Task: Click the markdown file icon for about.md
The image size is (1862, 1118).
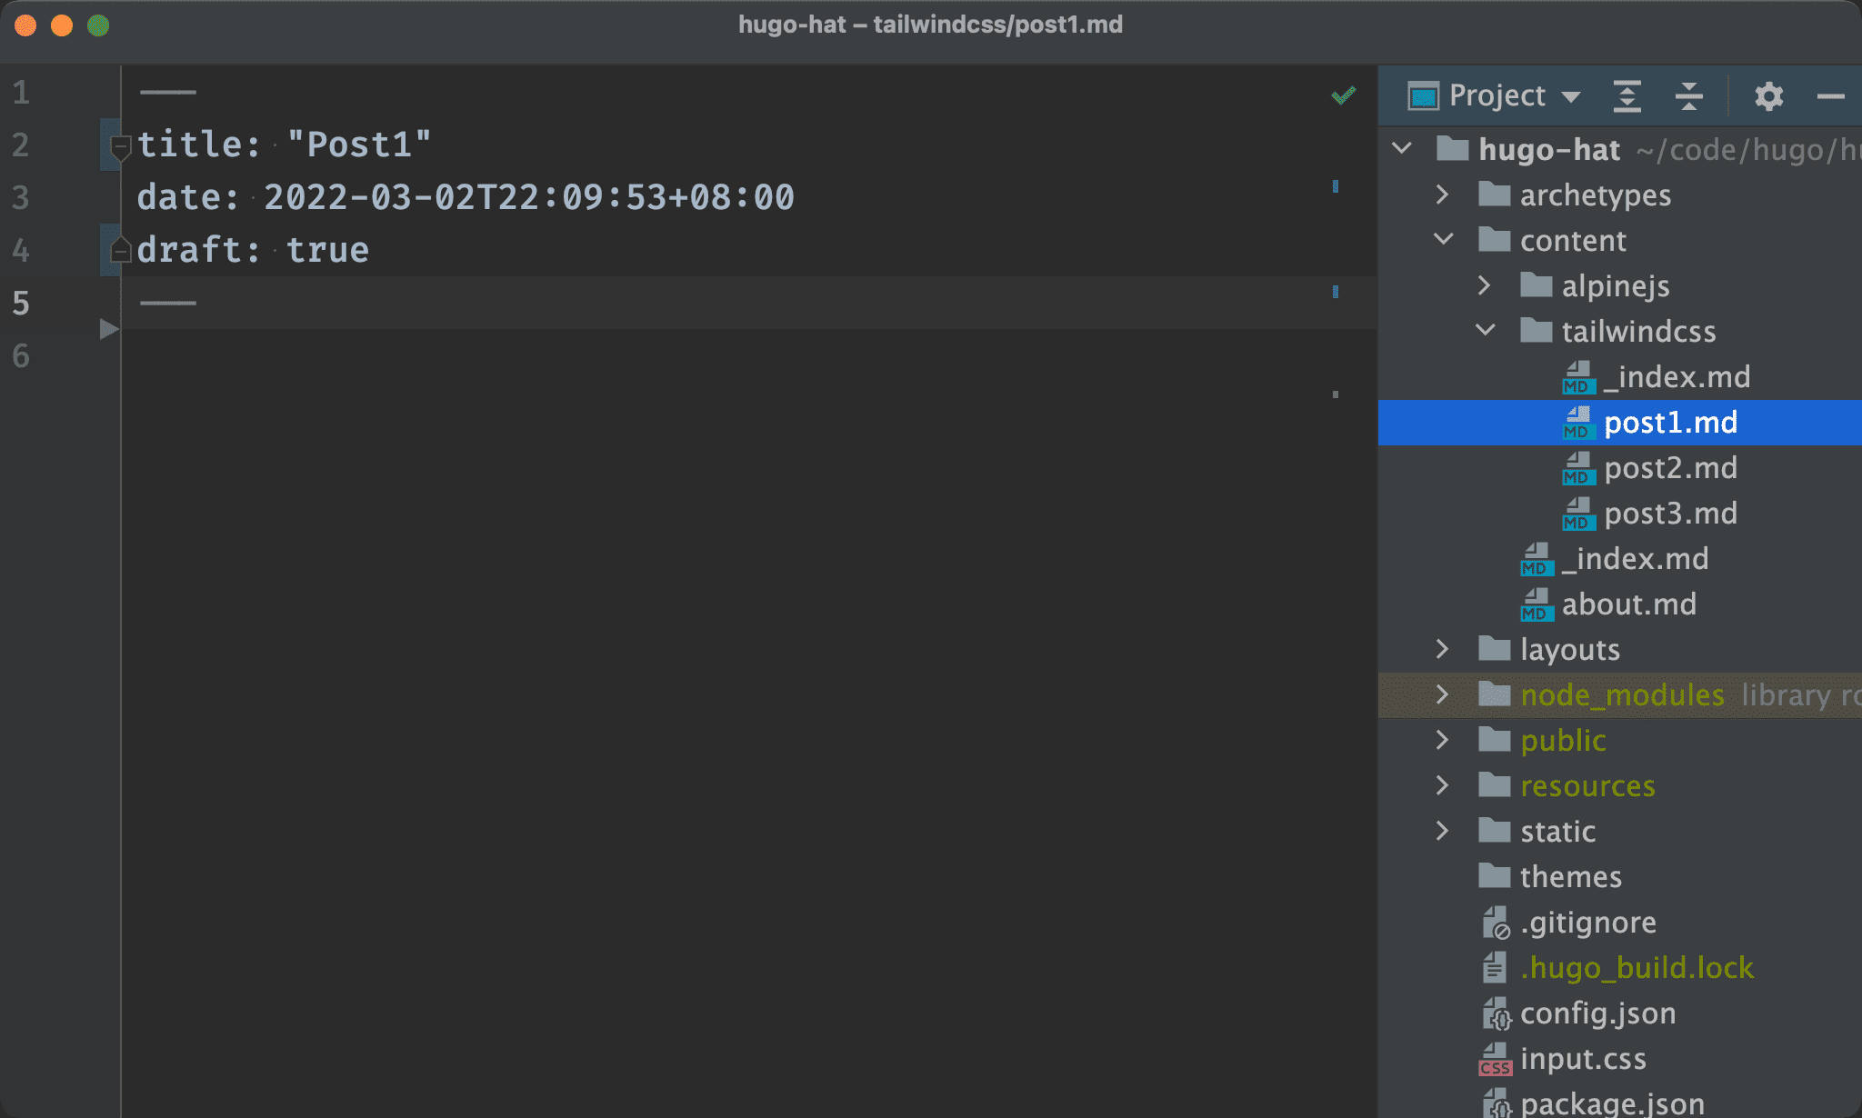Action: coord(1537,604)
